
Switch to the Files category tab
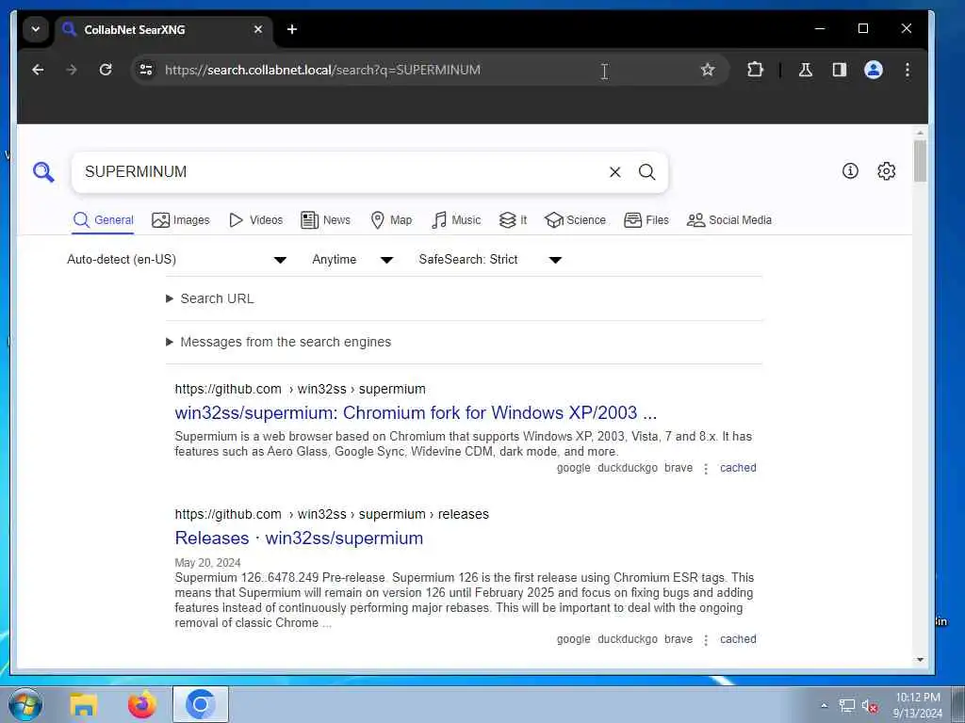tap(646, 220)
